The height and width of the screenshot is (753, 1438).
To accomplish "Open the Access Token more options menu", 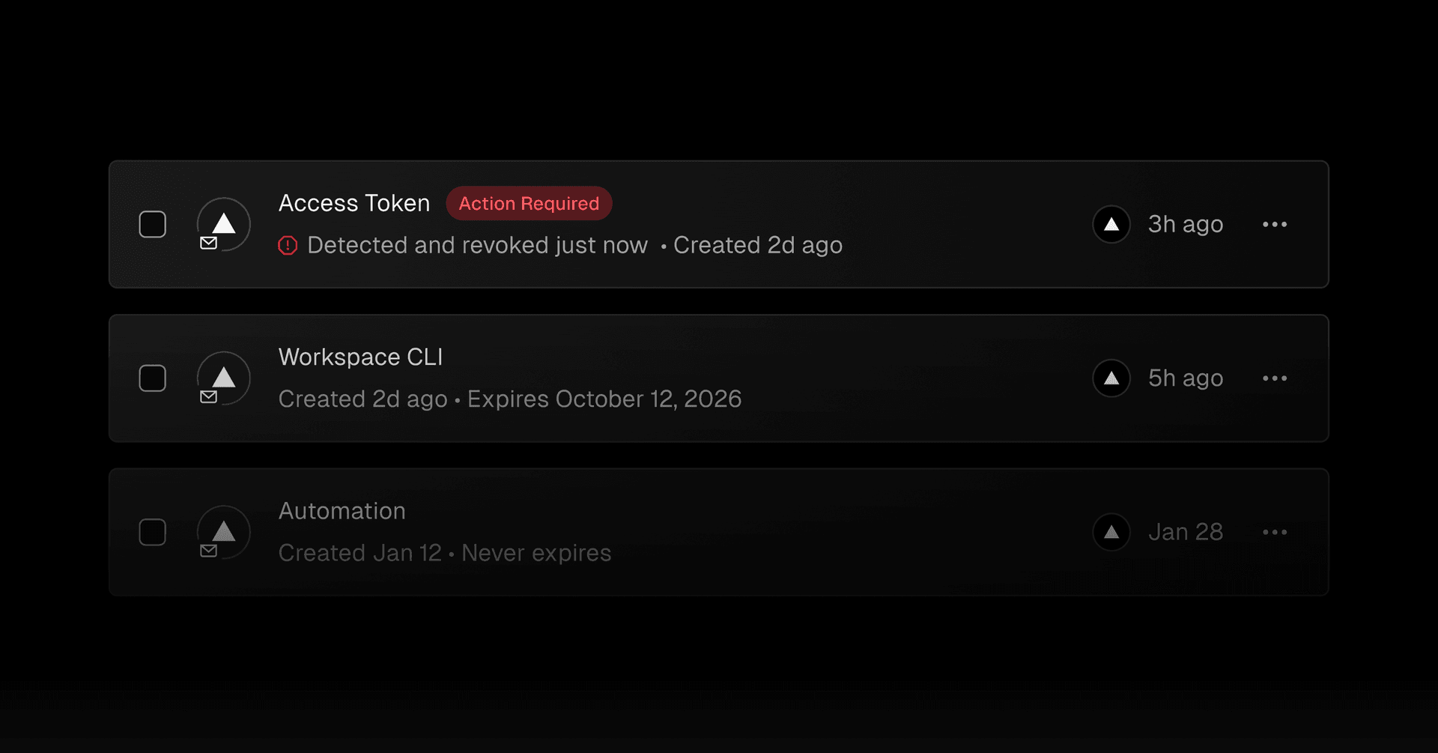I will coord(1274,224).
